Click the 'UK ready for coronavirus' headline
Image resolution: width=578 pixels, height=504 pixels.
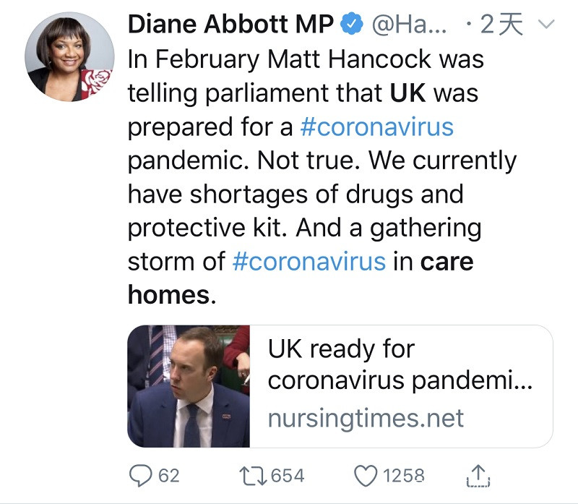point(400,365)
